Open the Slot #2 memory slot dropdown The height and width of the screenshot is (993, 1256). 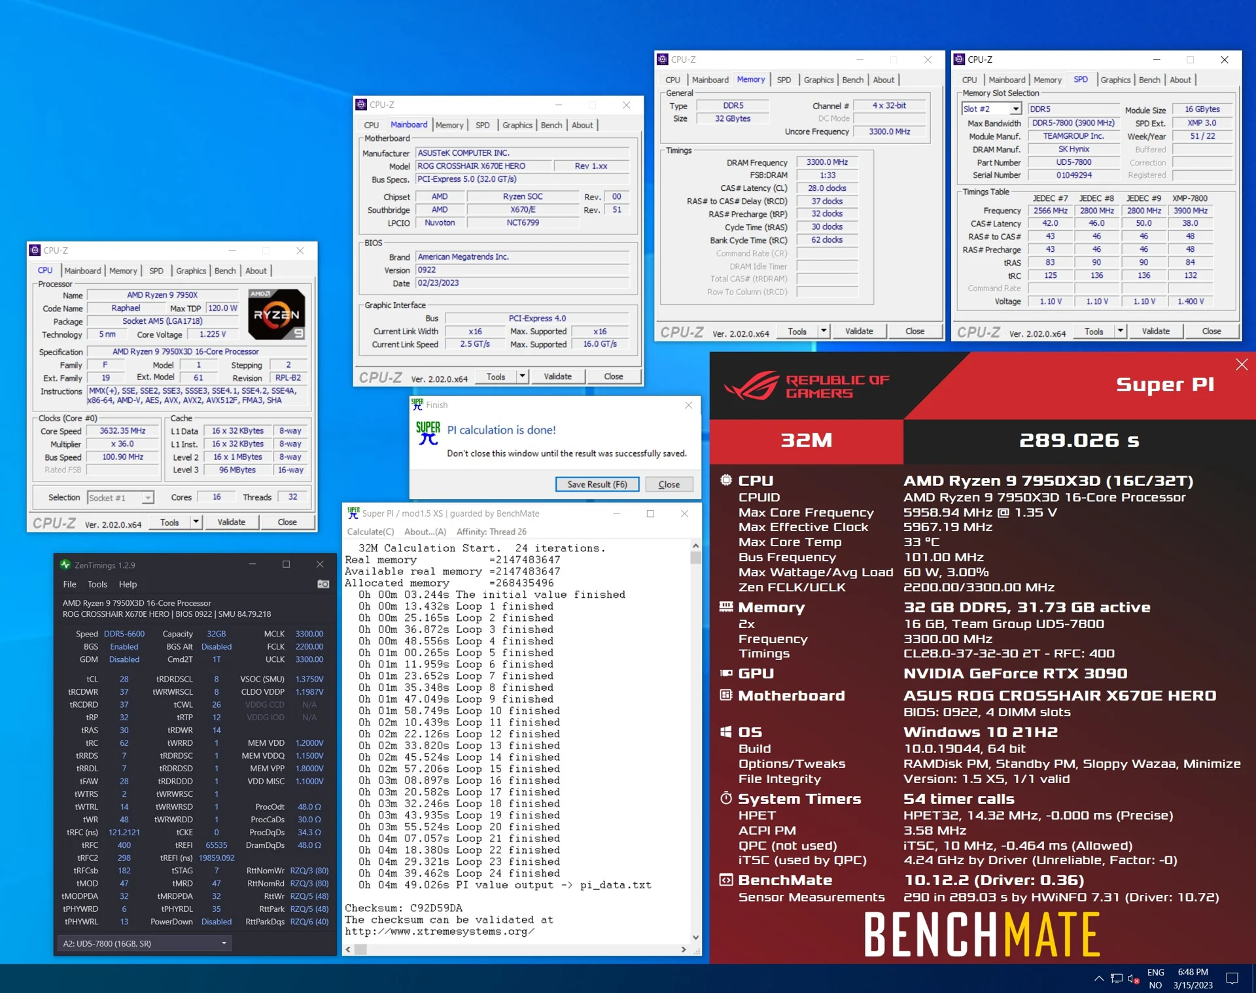click(x=1015, y=109)
